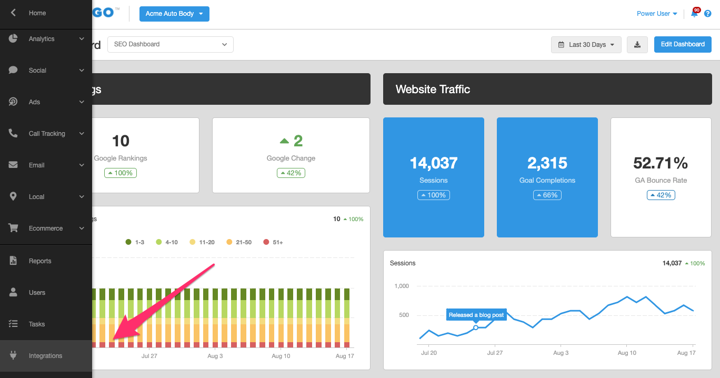Click the help question mark icon
720x378 pixels.
(707, 14)
